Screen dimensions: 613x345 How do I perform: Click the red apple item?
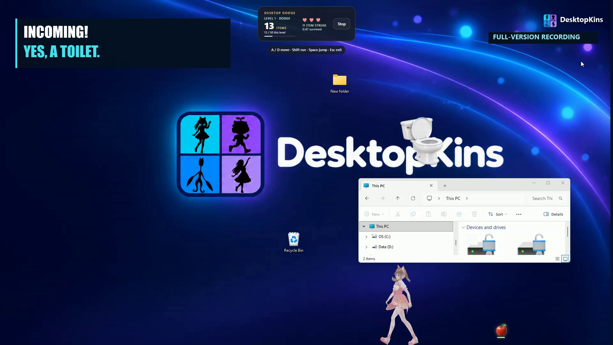coord(501,330)
